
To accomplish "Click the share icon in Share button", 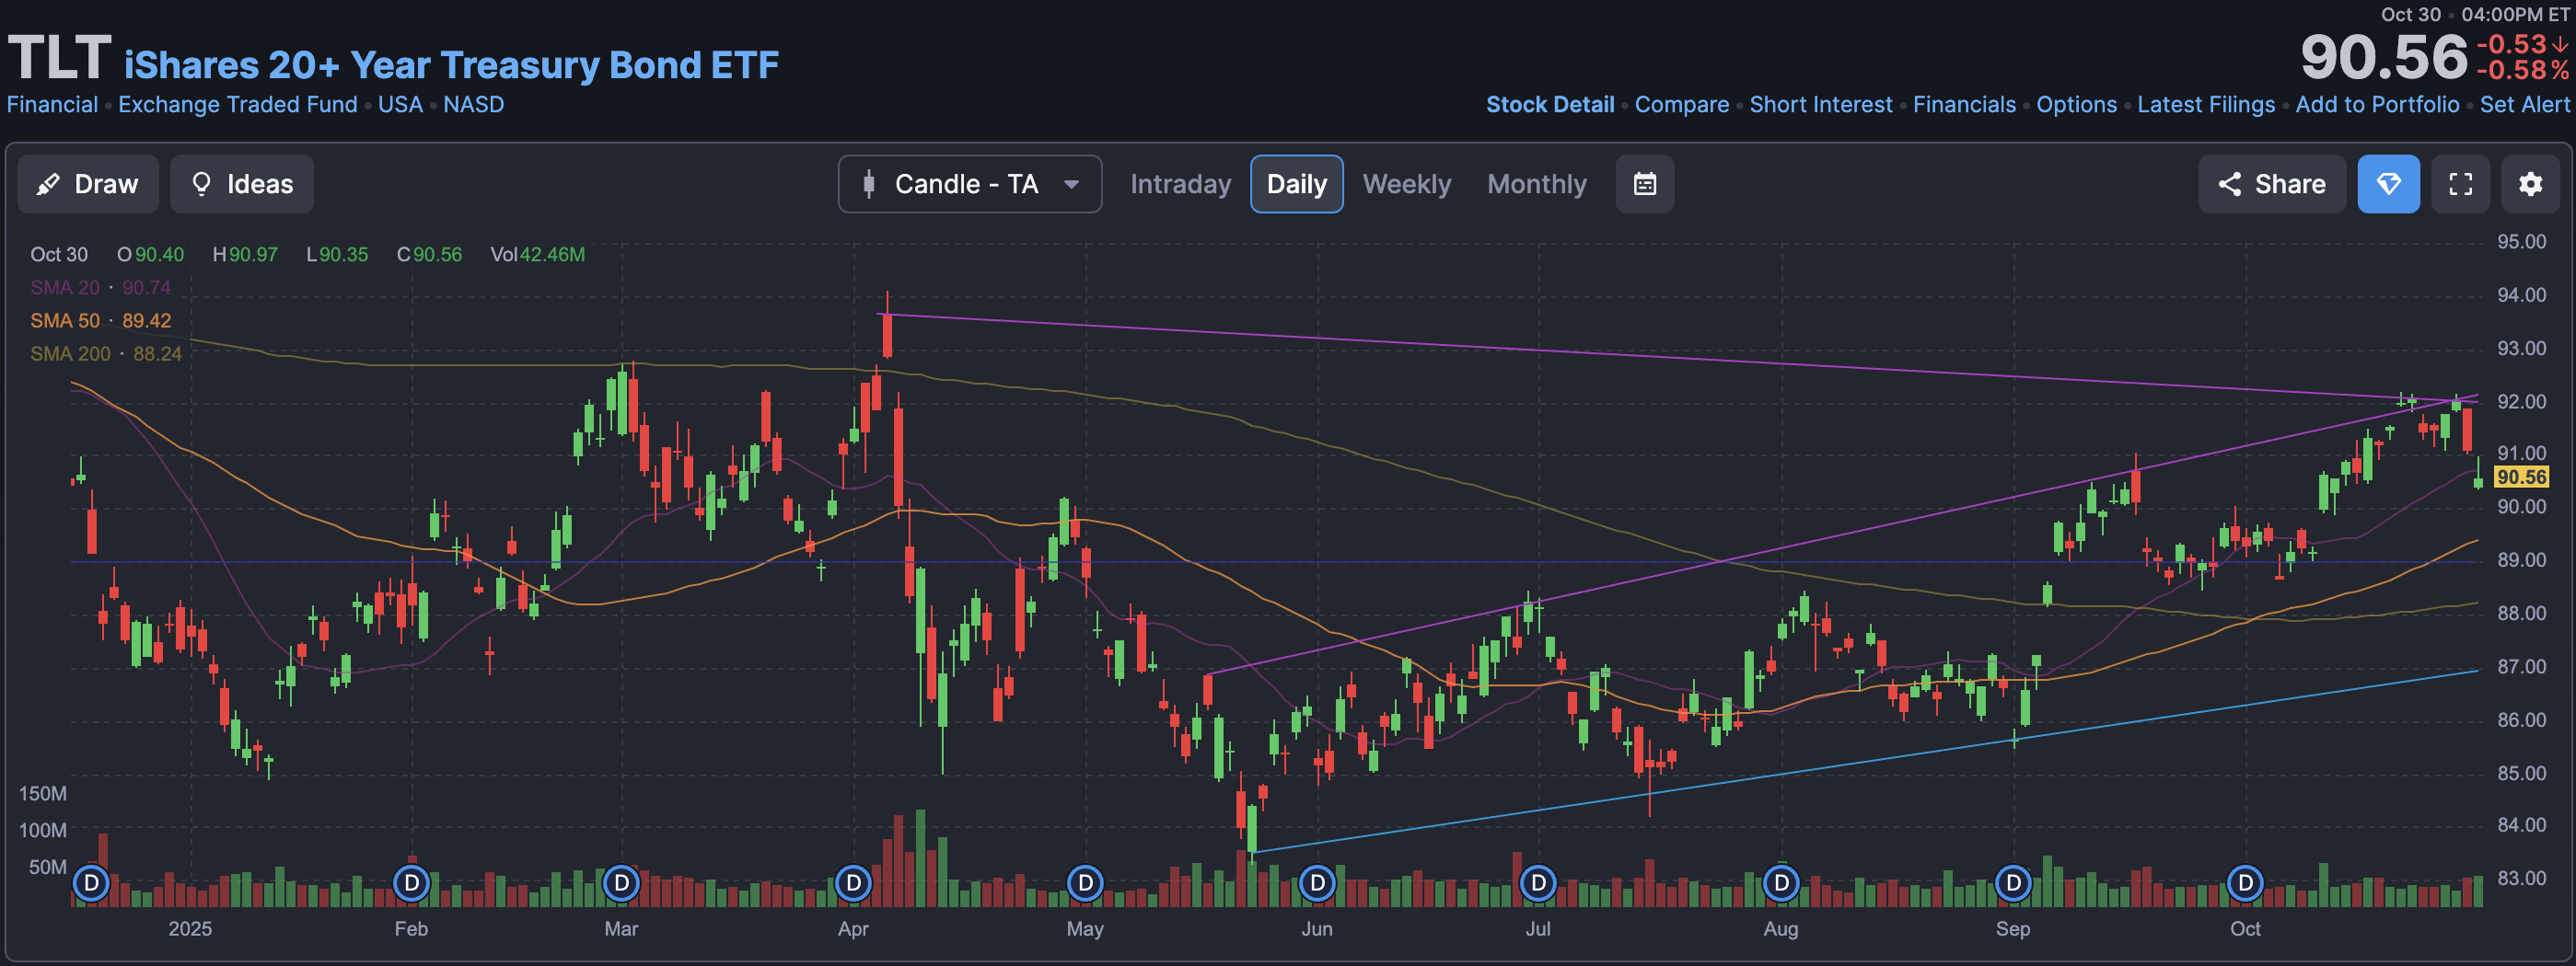I will click(2229, 184).
